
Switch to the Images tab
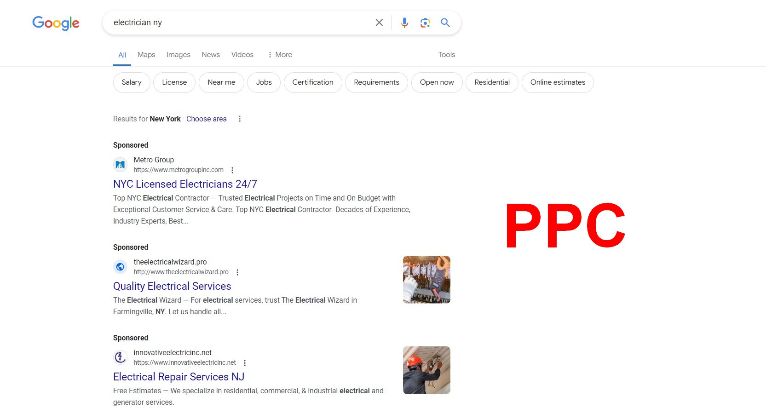179,55
